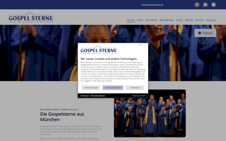
Task: Accept all cookies with Alles Akzeptieren
Action: point(113,88)
